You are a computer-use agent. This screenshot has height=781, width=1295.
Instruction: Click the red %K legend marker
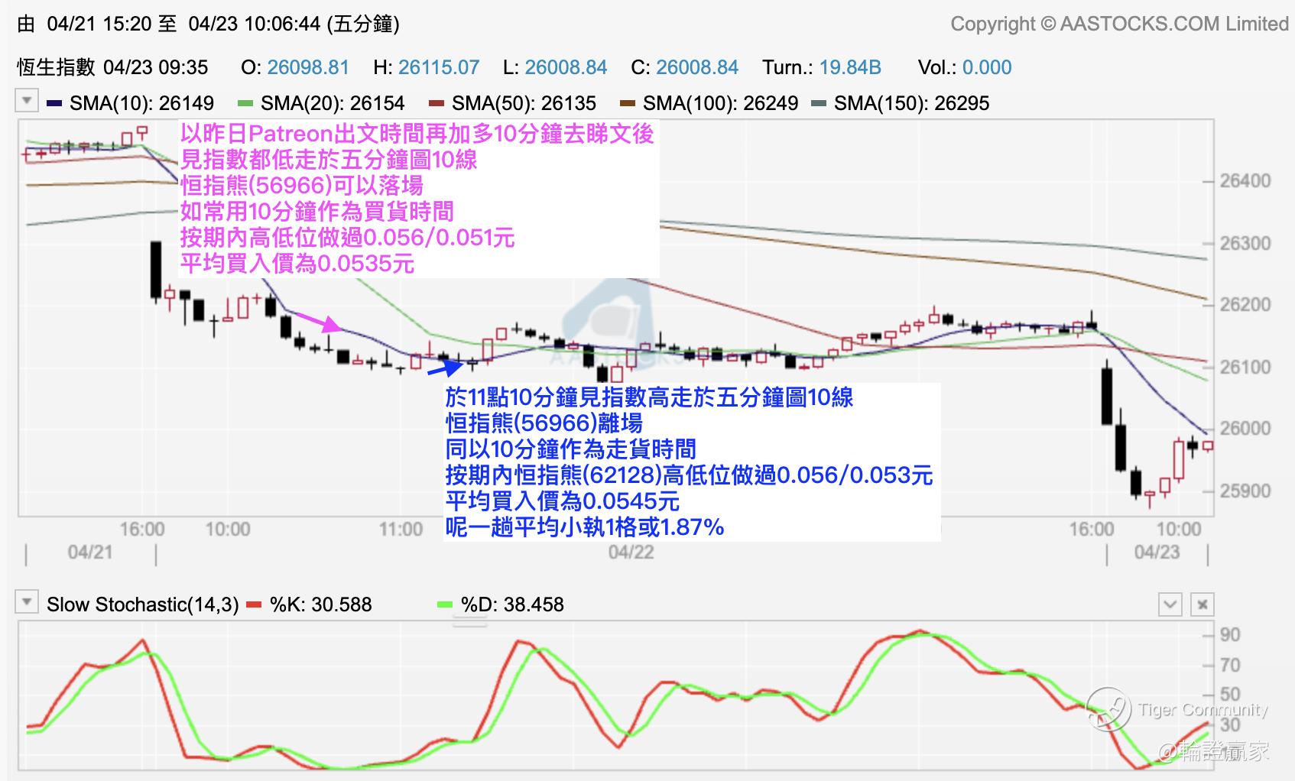[x=255, y=604]
